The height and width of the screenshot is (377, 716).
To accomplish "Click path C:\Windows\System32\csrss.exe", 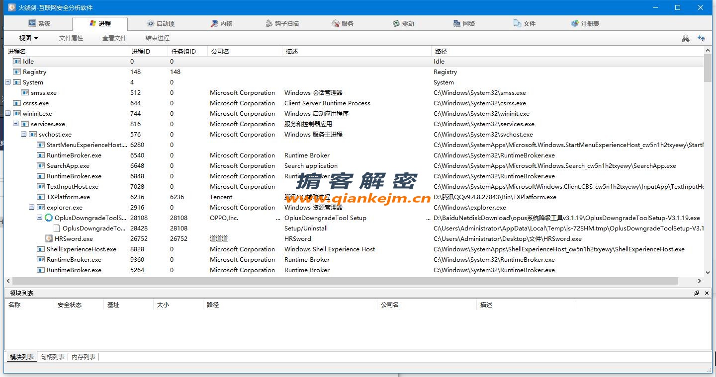I will point(479,103).
